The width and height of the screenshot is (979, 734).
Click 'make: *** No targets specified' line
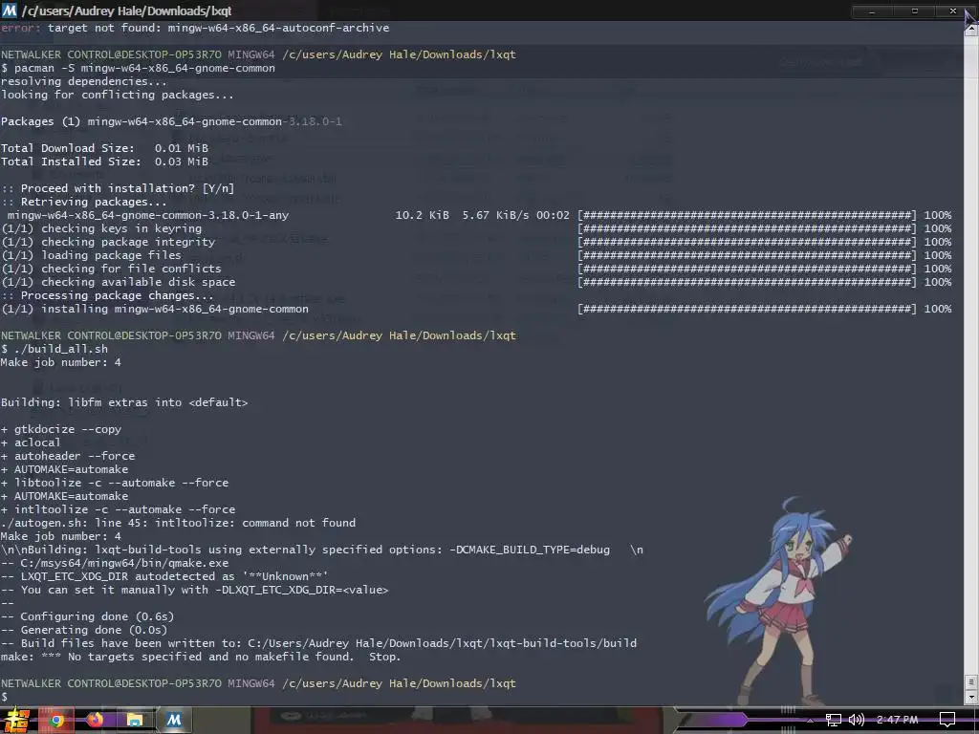(201, 657)
